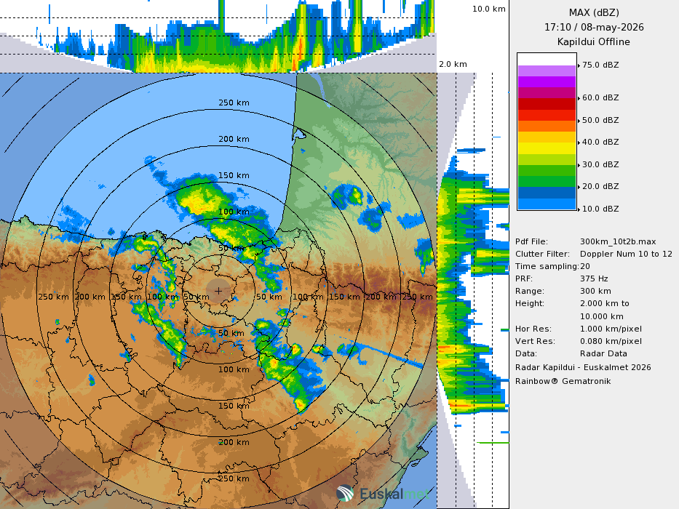Screen dimensions: 679x509
Task: Click the 'Time sampling:20' entry
Action: pyautogui.click(x=552, y=267)
